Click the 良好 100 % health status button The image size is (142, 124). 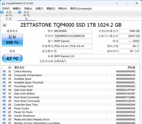[12, 40]
